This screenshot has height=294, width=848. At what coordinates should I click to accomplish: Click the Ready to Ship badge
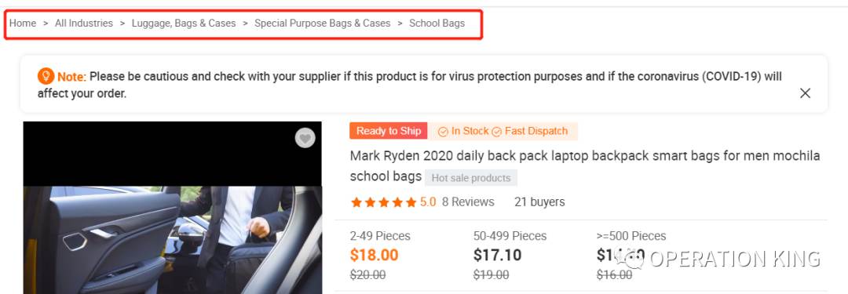(x=389, y=131)
